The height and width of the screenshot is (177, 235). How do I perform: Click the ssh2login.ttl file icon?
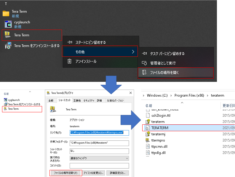click(148, 116)
